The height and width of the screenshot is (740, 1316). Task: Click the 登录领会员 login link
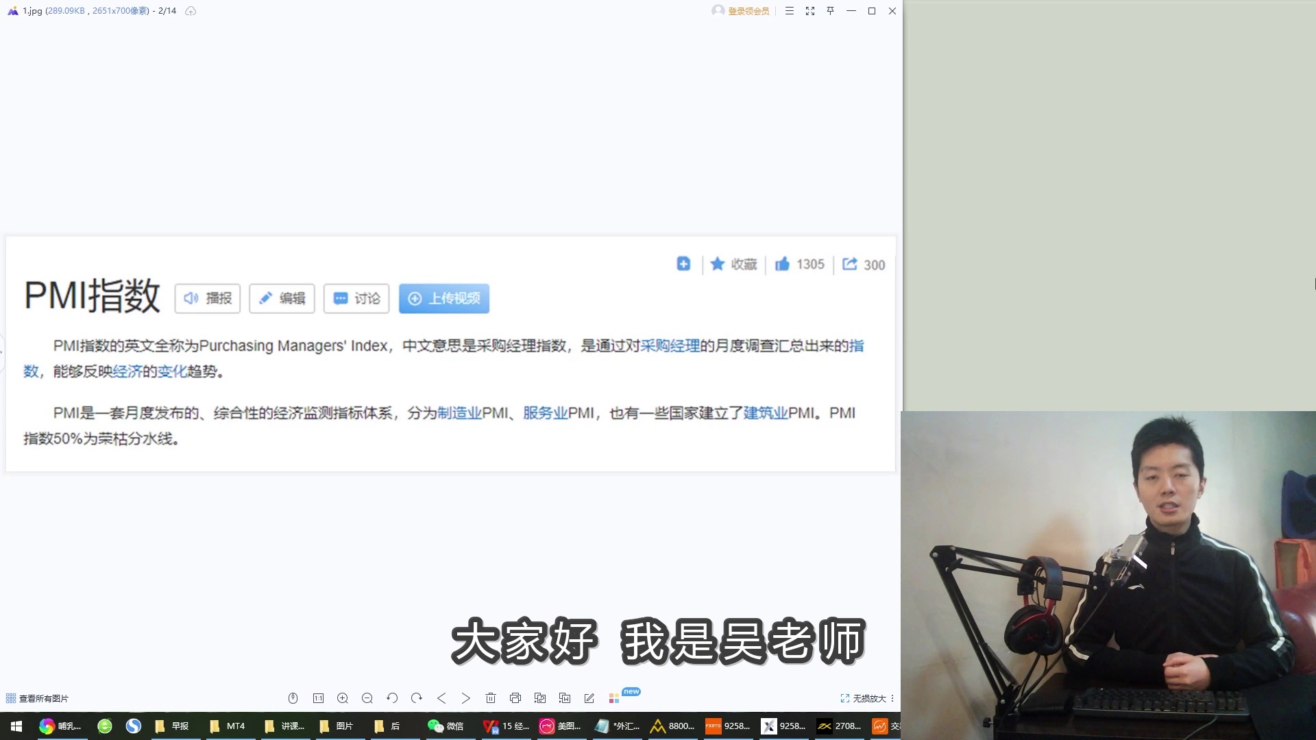748,11
